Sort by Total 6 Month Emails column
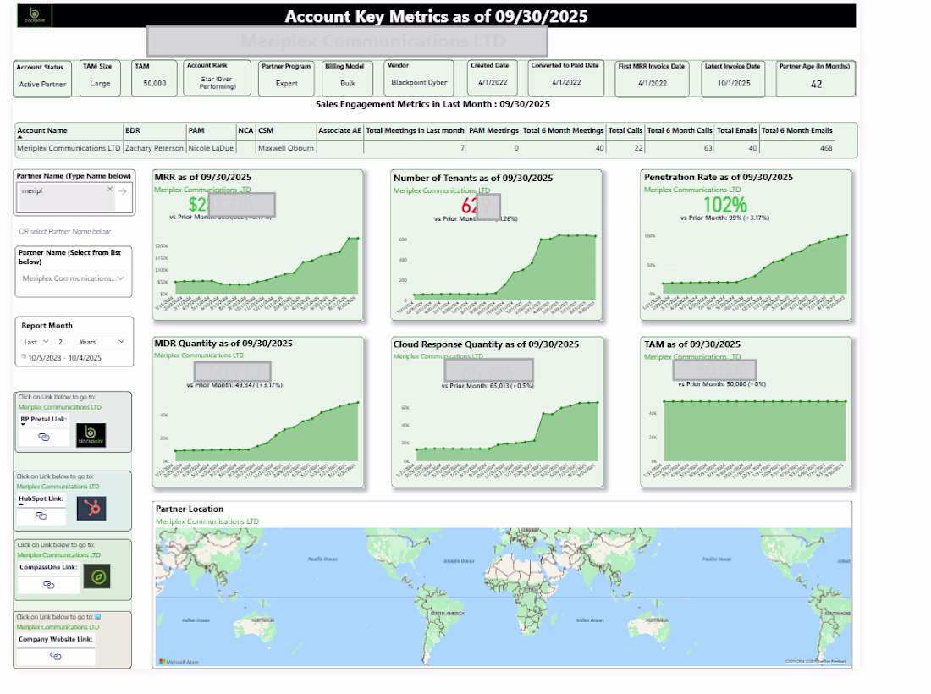931x694 pixels. click(x=796, y=130)
